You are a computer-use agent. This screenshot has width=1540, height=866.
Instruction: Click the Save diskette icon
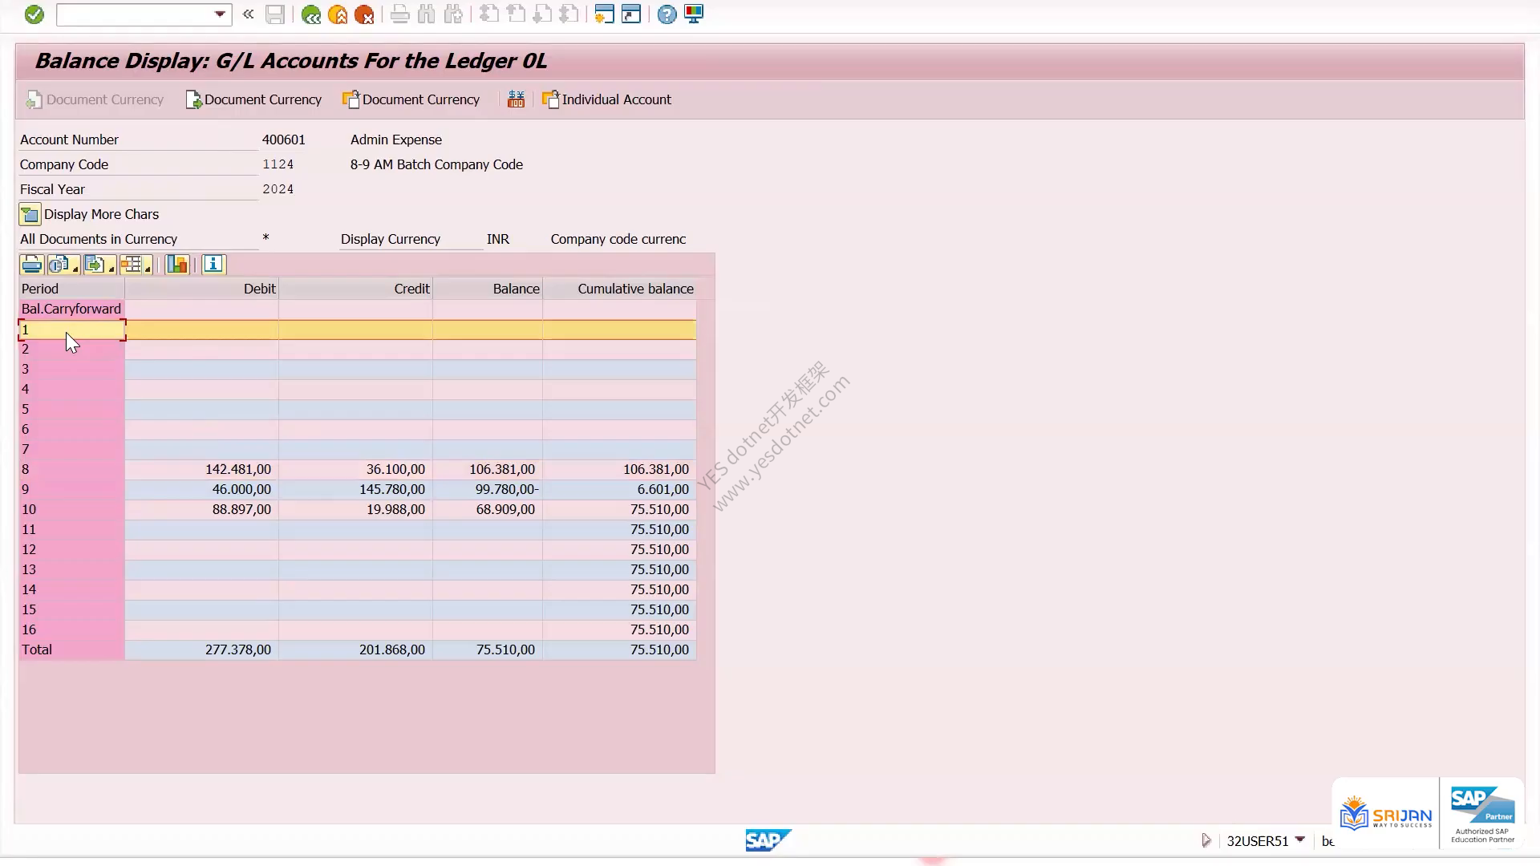(275, 14)
